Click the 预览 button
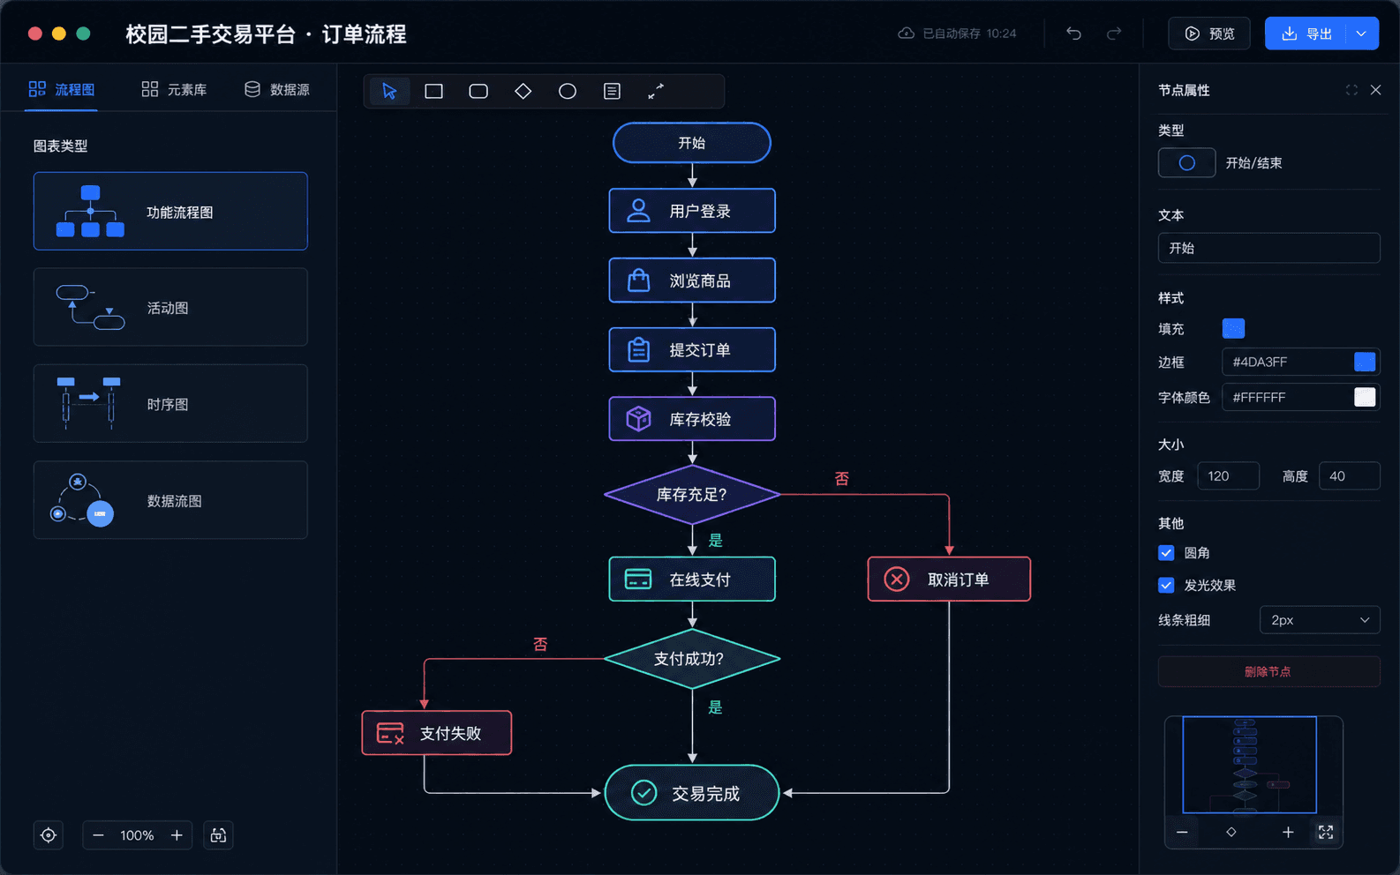The image size is (1400, 875). pos(1209,34)
